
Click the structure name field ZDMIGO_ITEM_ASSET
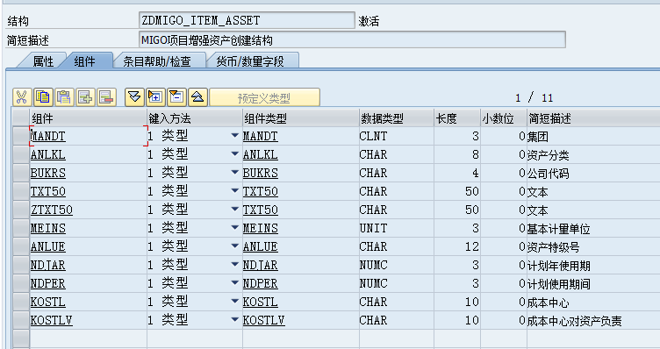pyautogui.click(x=247, y=20)
